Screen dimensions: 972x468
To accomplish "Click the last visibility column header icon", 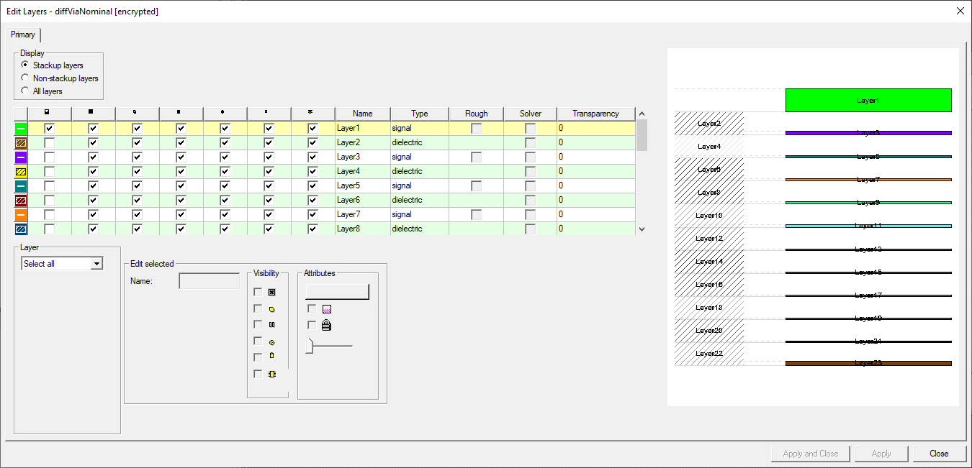I will tap(312, 113).
